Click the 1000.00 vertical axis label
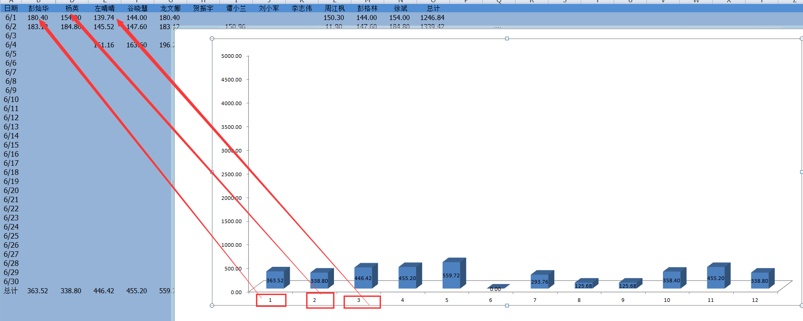This screenshot has height=321, width=803. point(231,245)
